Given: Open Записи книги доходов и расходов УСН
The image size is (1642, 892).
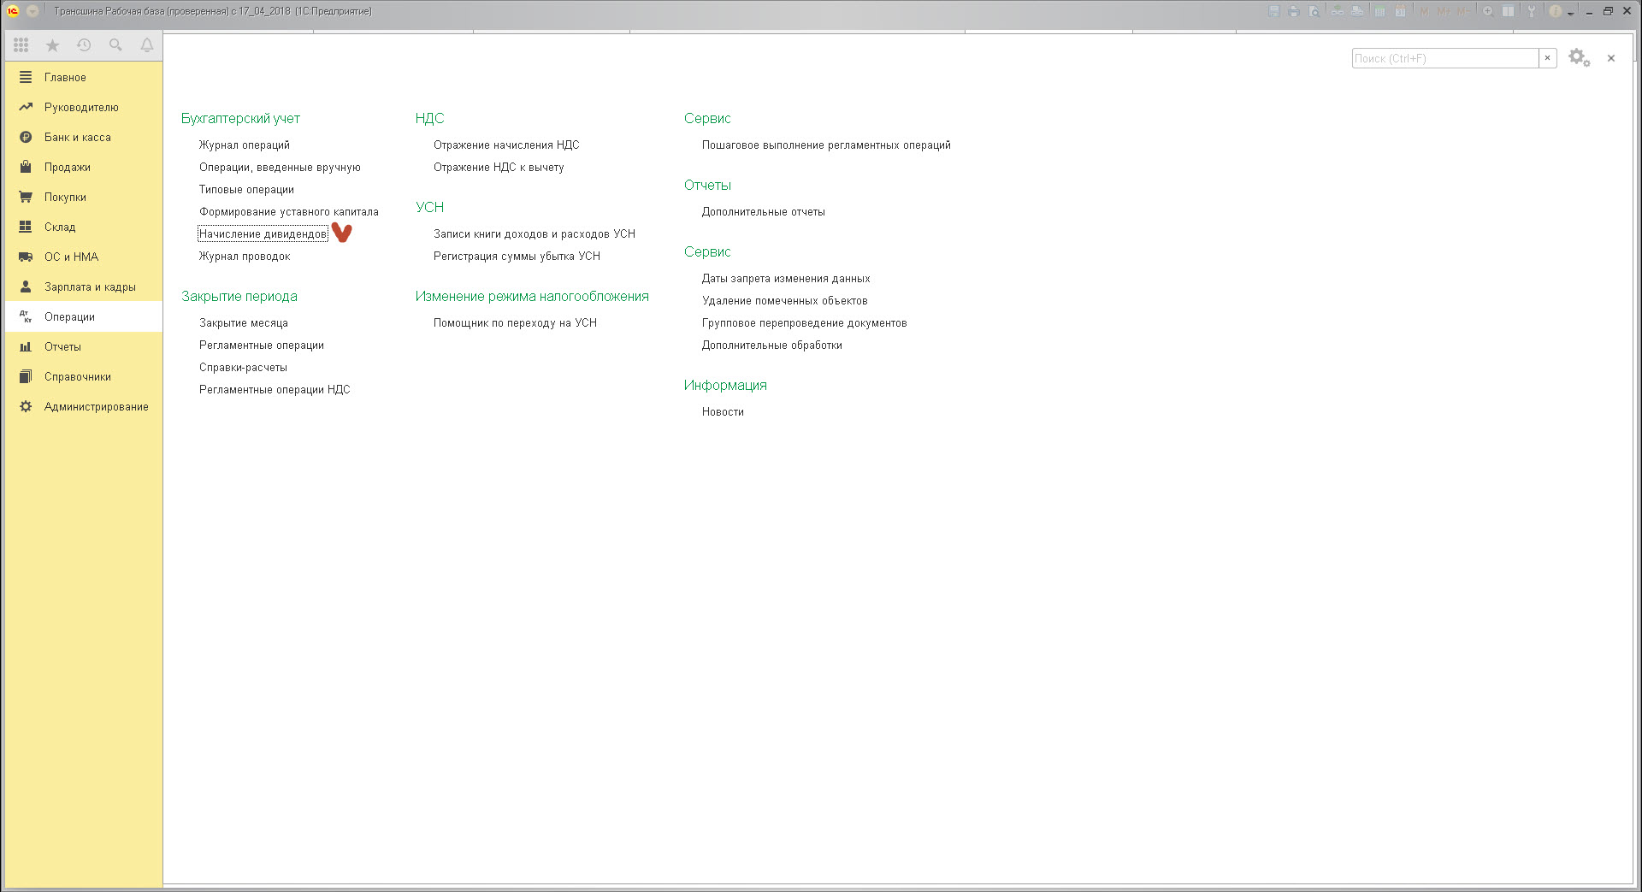Looking at the screenshot, I should point(535,234).
